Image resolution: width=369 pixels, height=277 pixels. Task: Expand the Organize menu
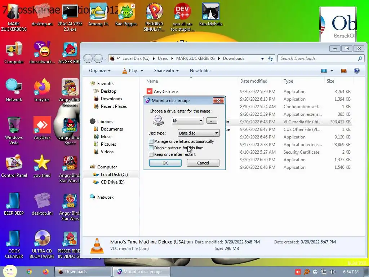(x=100, y=71)
